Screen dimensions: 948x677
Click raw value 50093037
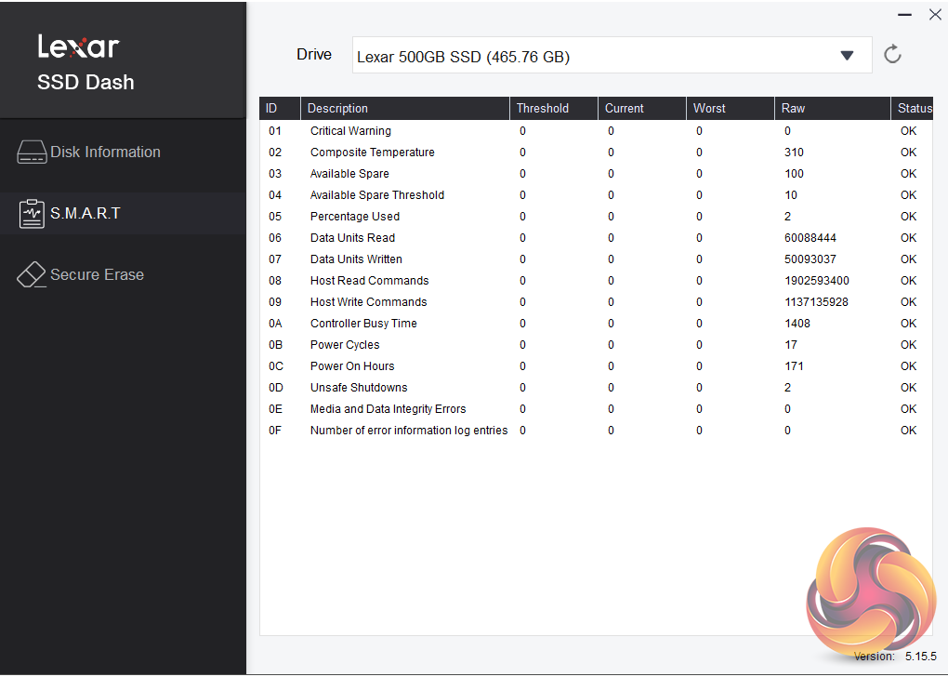pyautogui.click(x=810, y=259)
